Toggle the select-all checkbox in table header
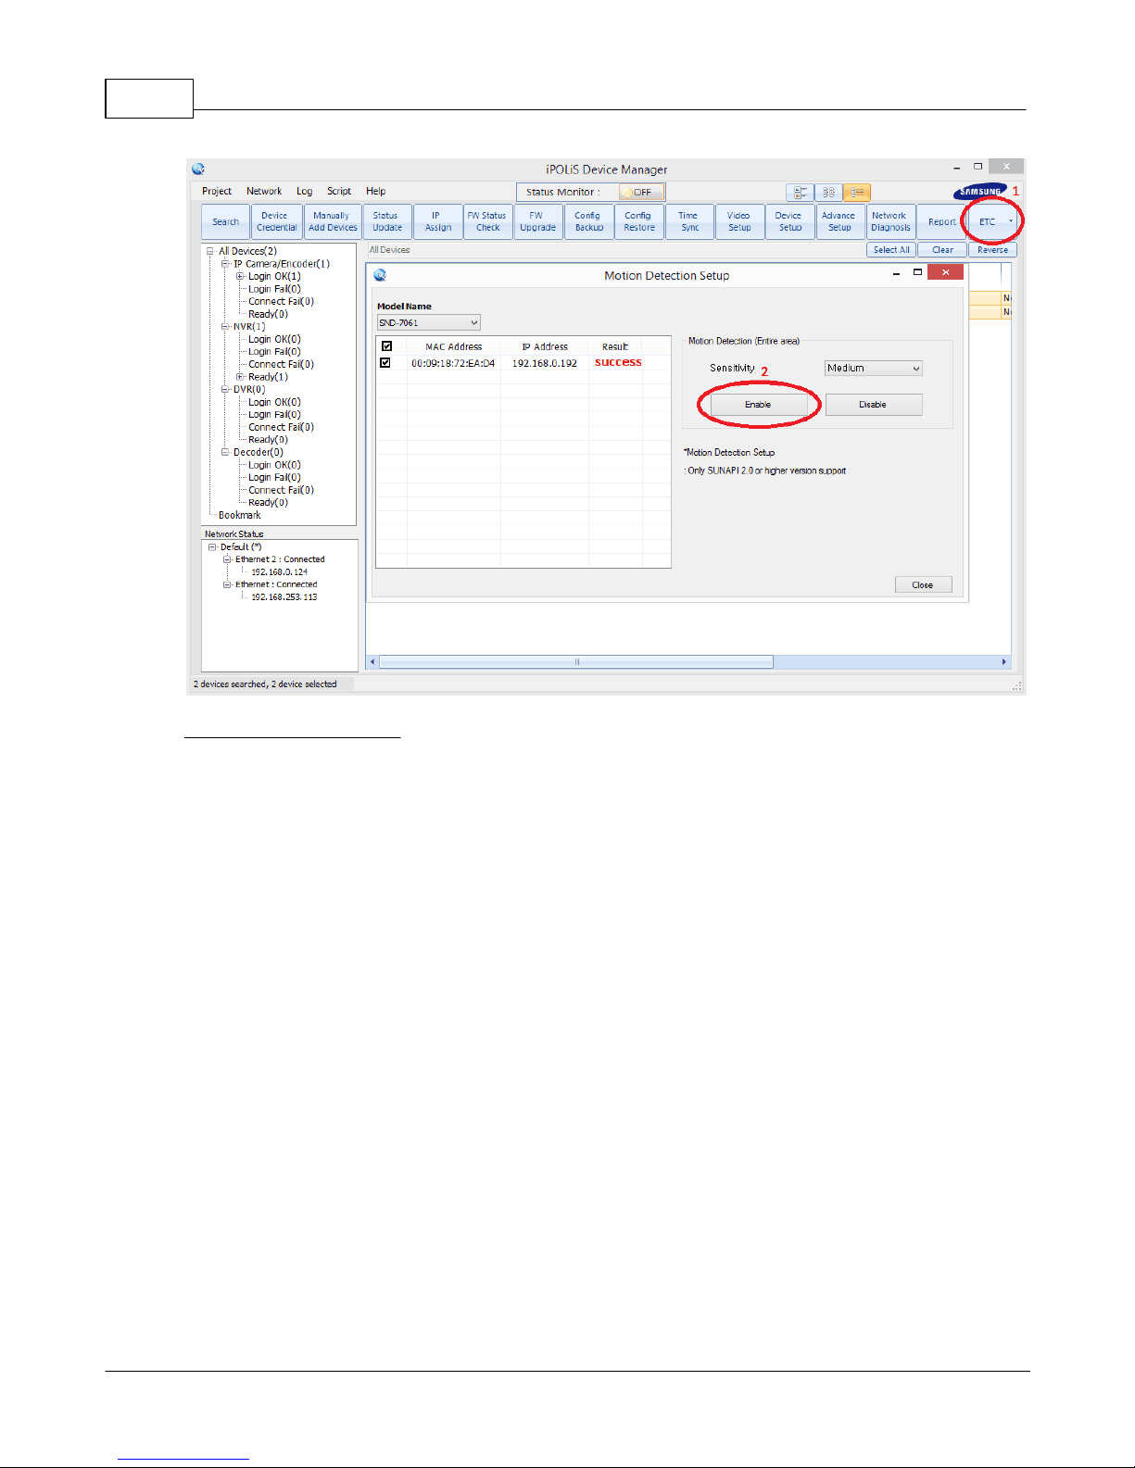The height and width of the screenshot is (1468, 1135). 387,346
